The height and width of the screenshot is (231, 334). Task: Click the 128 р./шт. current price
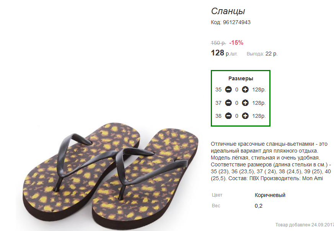pos(224,53)
